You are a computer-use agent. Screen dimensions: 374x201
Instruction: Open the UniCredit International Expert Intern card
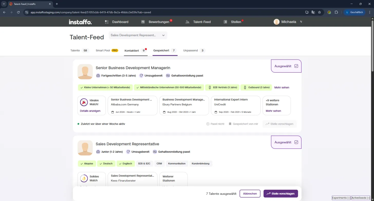click(236, 106)
